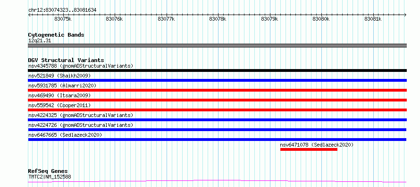
Task: Click the right arrowhead of the ruler
Action: tap(405, 15)
